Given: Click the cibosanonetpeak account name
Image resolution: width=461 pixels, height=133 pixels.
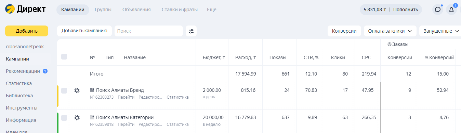Looking at the screenshot, I should (25, 47).
